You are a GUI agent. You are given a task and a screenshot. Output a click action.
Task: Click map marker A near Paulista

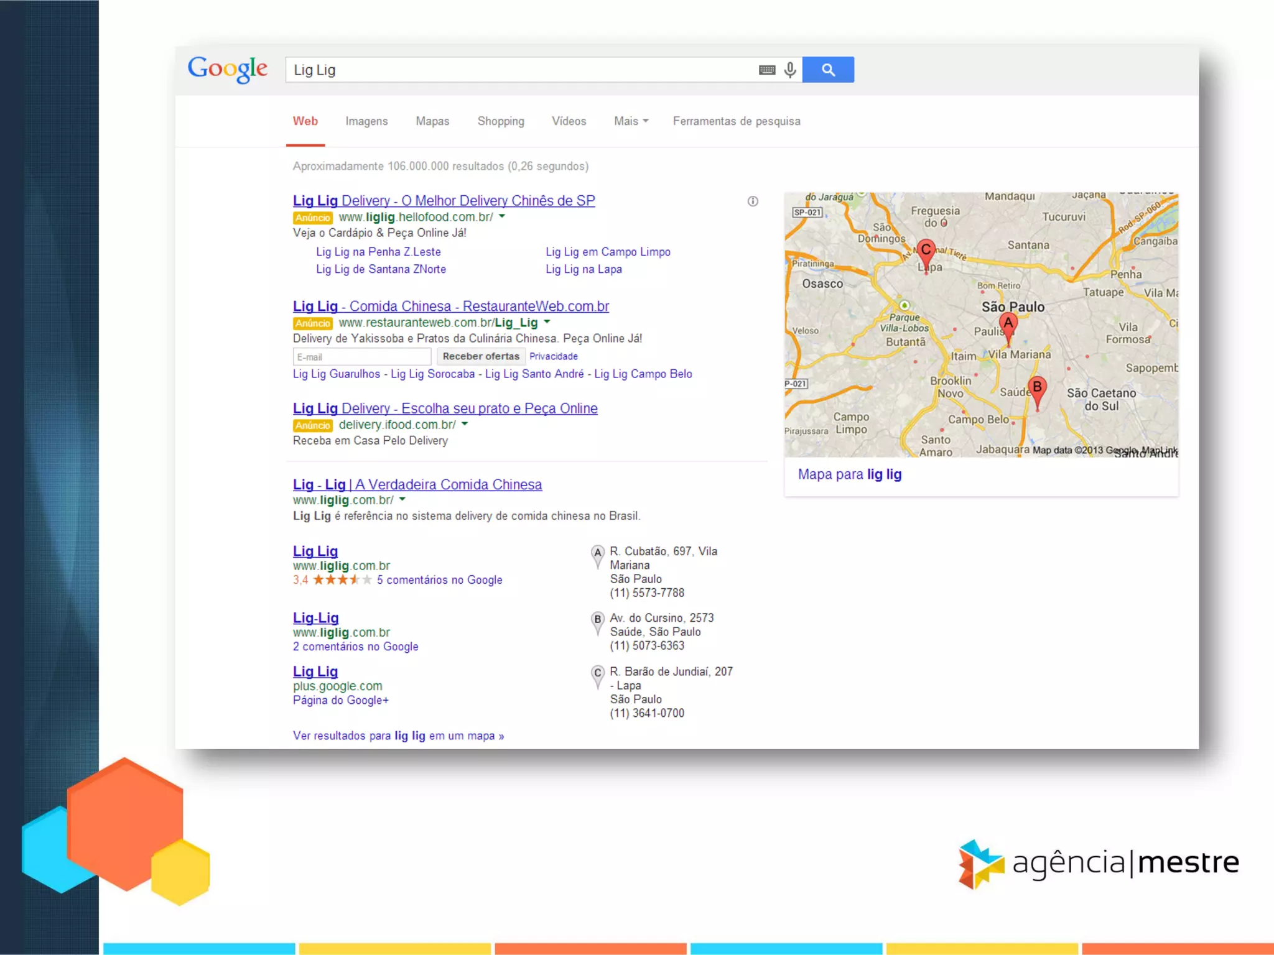(x=1008, y=324)
